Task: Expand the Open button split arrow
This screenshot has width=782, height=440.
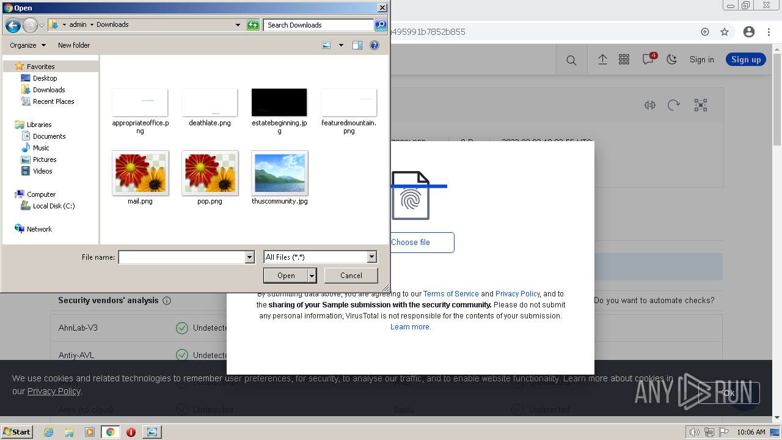Action: point(312,276)
